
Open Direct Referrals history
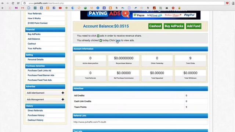coord(35,111)
